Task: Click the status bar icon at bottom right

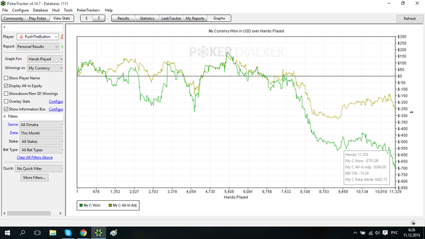Action: click(x=413, y=223)
